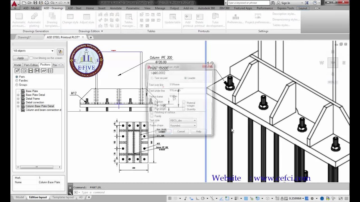The height and width of the screenshot is (202, 360).
Task: Click the Apply button in the filter panel
Action: [x=21, y=58]
